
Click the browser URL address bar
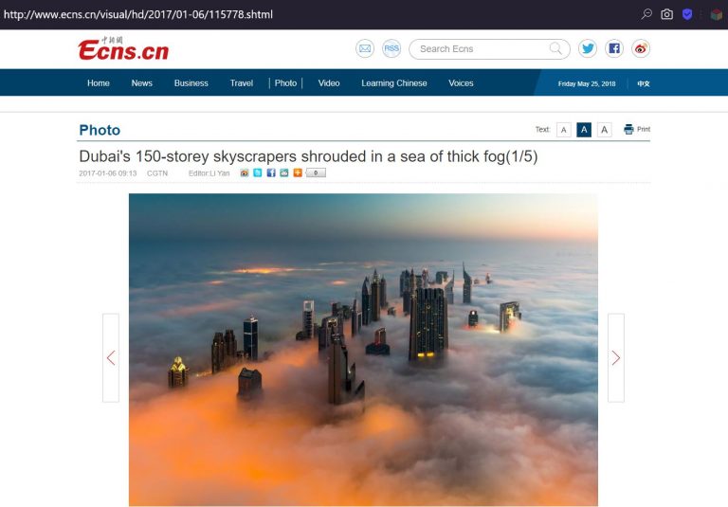[137, 14]
